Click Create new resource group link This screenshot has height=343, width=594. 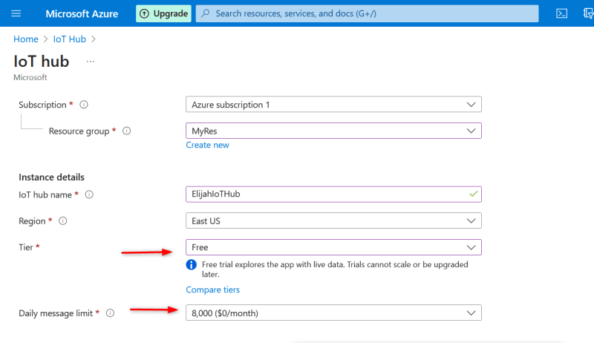point(207,145)
